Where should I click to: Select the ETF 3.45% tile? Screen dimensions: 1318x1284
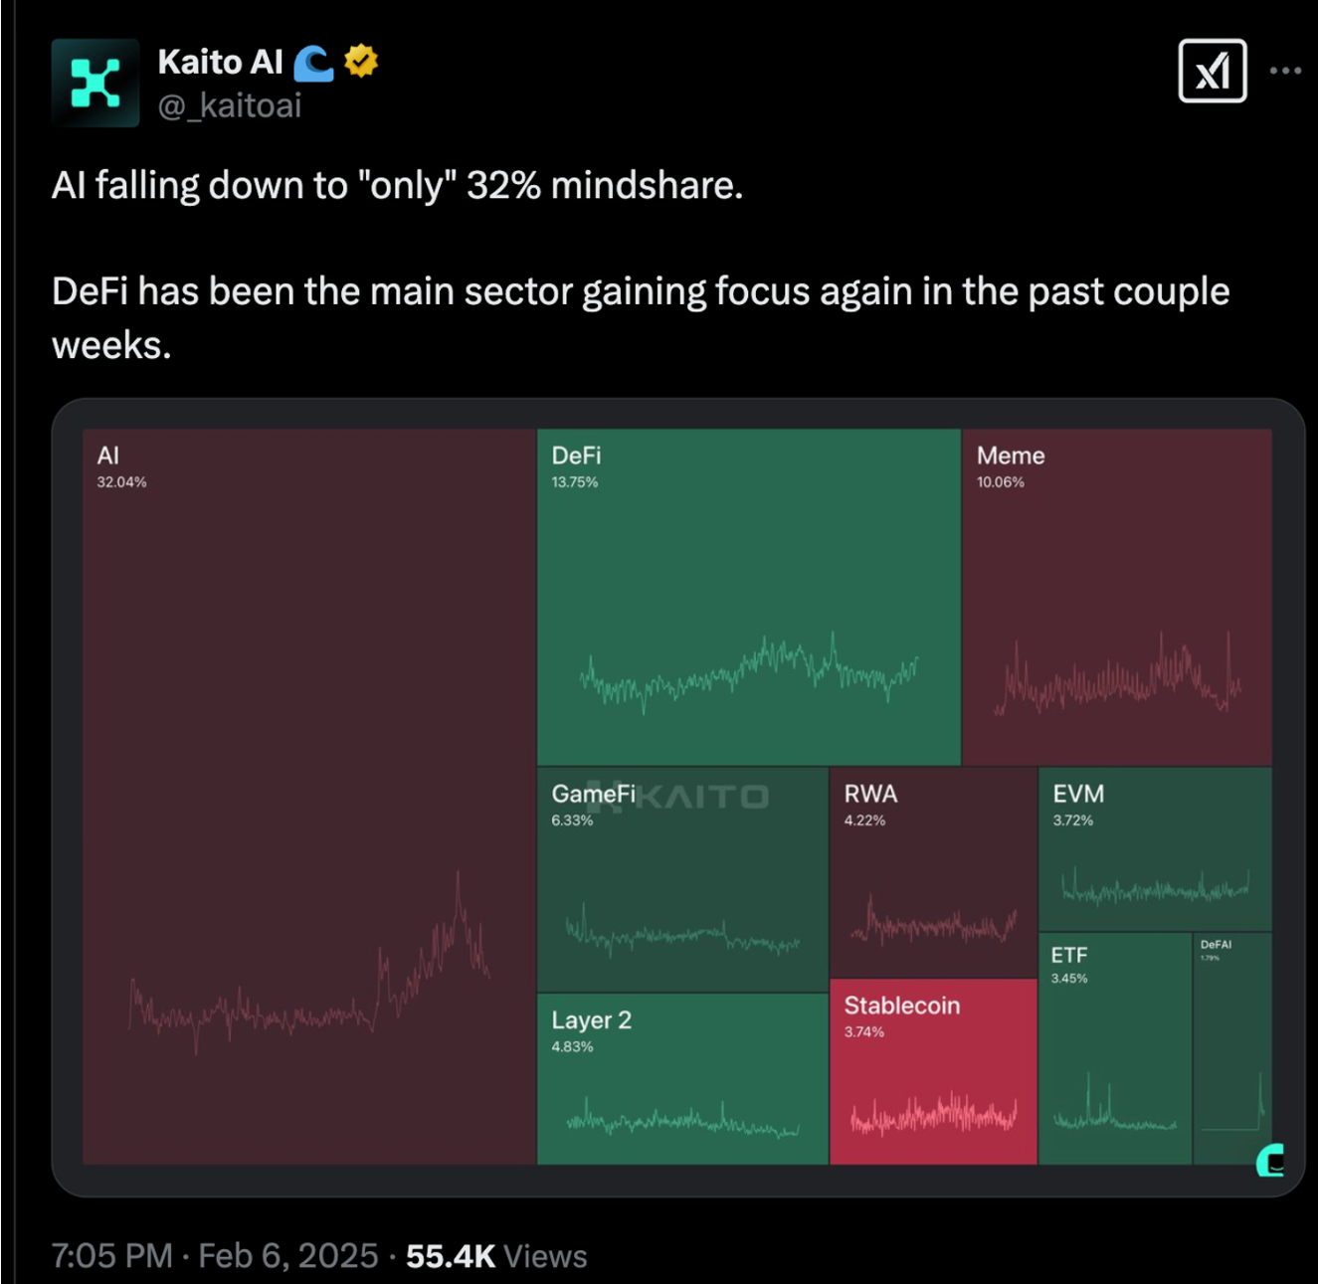1114,1047
